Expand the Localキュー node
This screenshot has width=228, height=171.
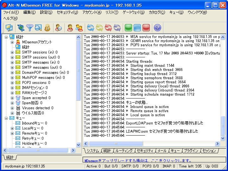[x=12, y=128]
